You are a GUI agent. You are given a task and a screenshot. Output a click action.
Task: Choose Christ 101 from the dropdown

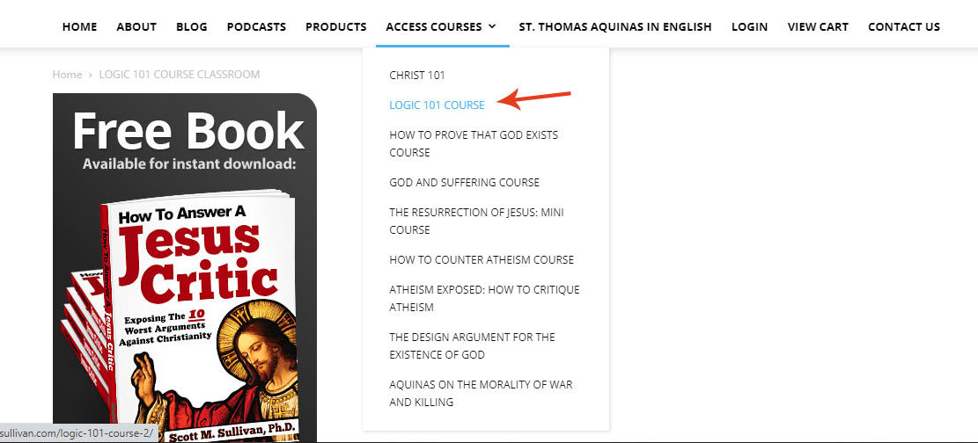(417, 76)
